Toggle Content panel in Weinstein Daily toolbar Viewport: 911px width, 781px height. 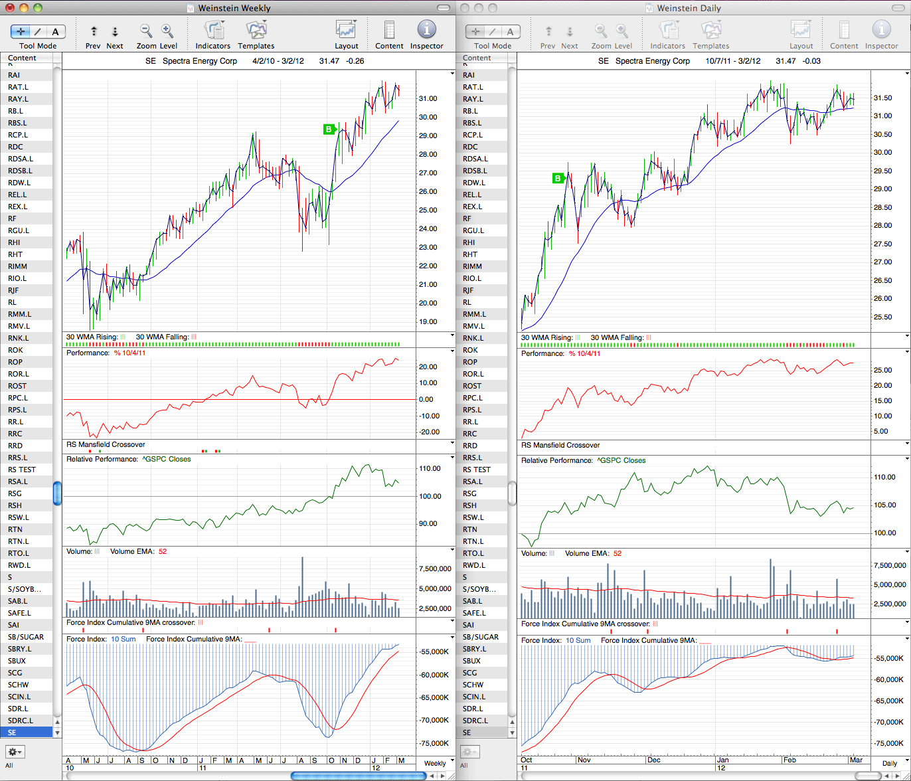click(844, 31)
